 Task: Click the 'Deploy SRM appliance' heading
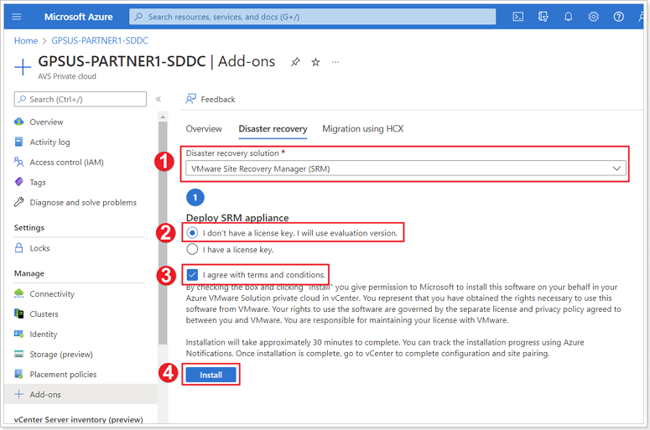237,217
